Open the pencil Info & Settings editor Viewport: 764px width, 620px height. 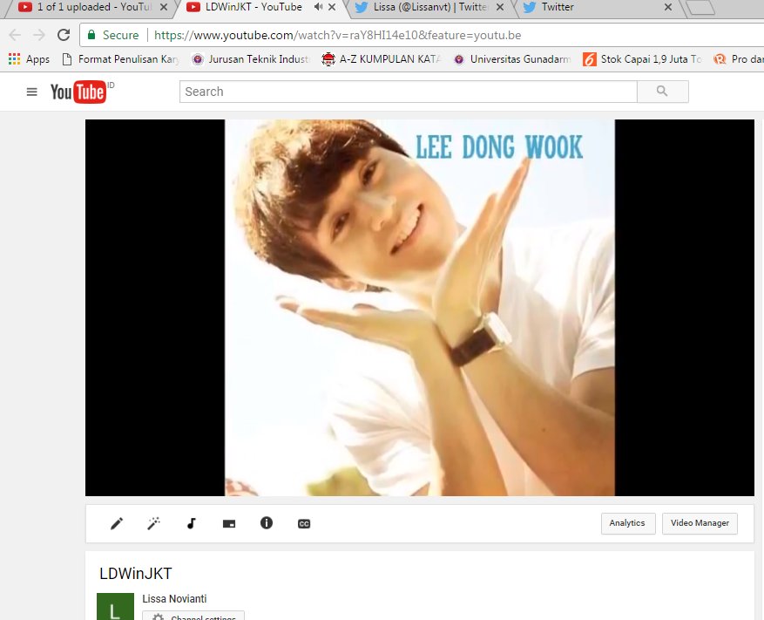click(x=117, y=523)
